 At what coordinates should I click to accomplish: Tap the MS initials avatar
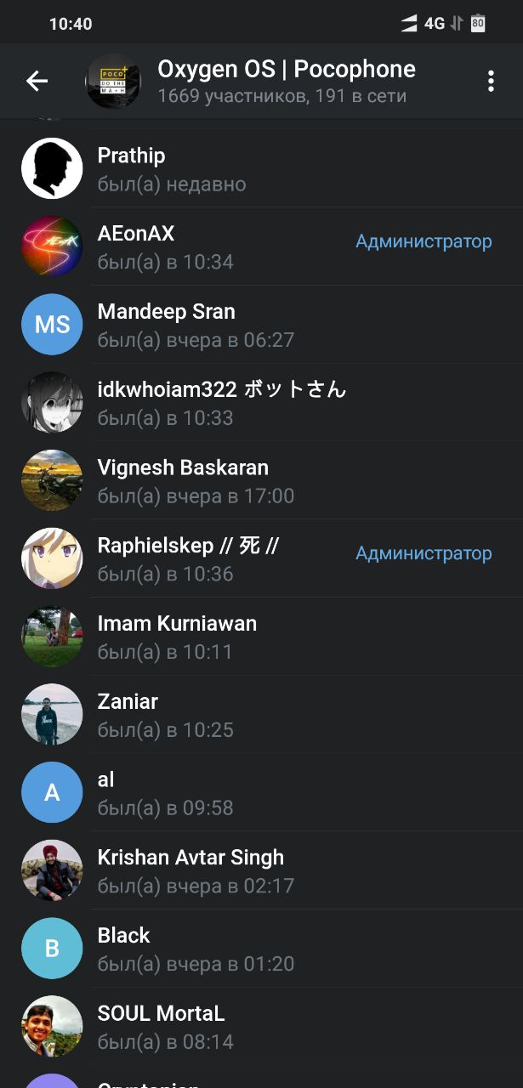coord(52,325)
